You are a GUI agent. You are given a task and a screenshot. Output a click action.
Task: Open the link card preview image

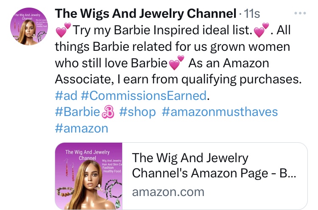[x=89, y=176]
